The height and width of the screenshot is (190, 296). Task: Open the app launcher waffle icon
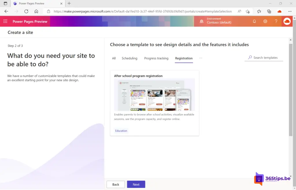[x=5, y=21]
